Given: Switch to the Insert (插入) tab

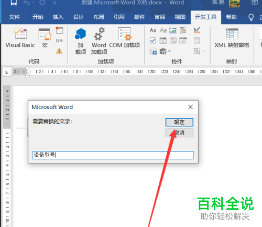Looking at the screenshot, I should [58, 17].
